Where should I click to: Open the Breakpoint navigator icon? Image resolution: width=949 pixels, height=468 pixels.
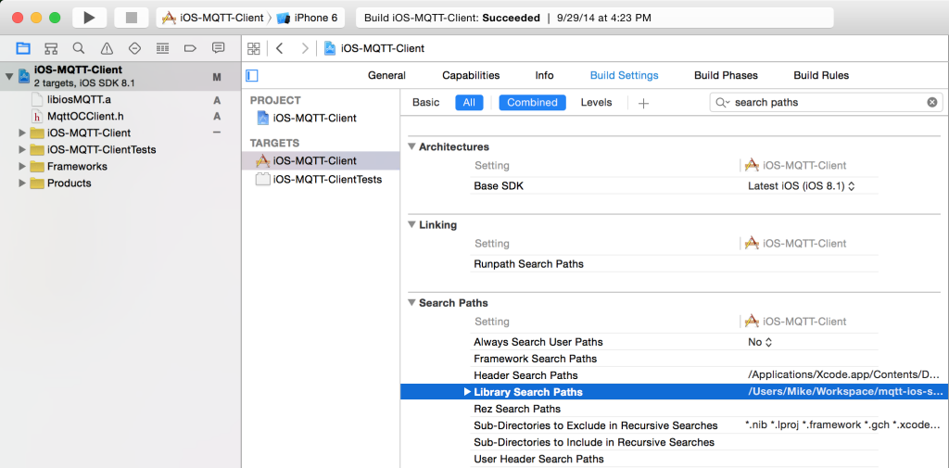(190, 48)
